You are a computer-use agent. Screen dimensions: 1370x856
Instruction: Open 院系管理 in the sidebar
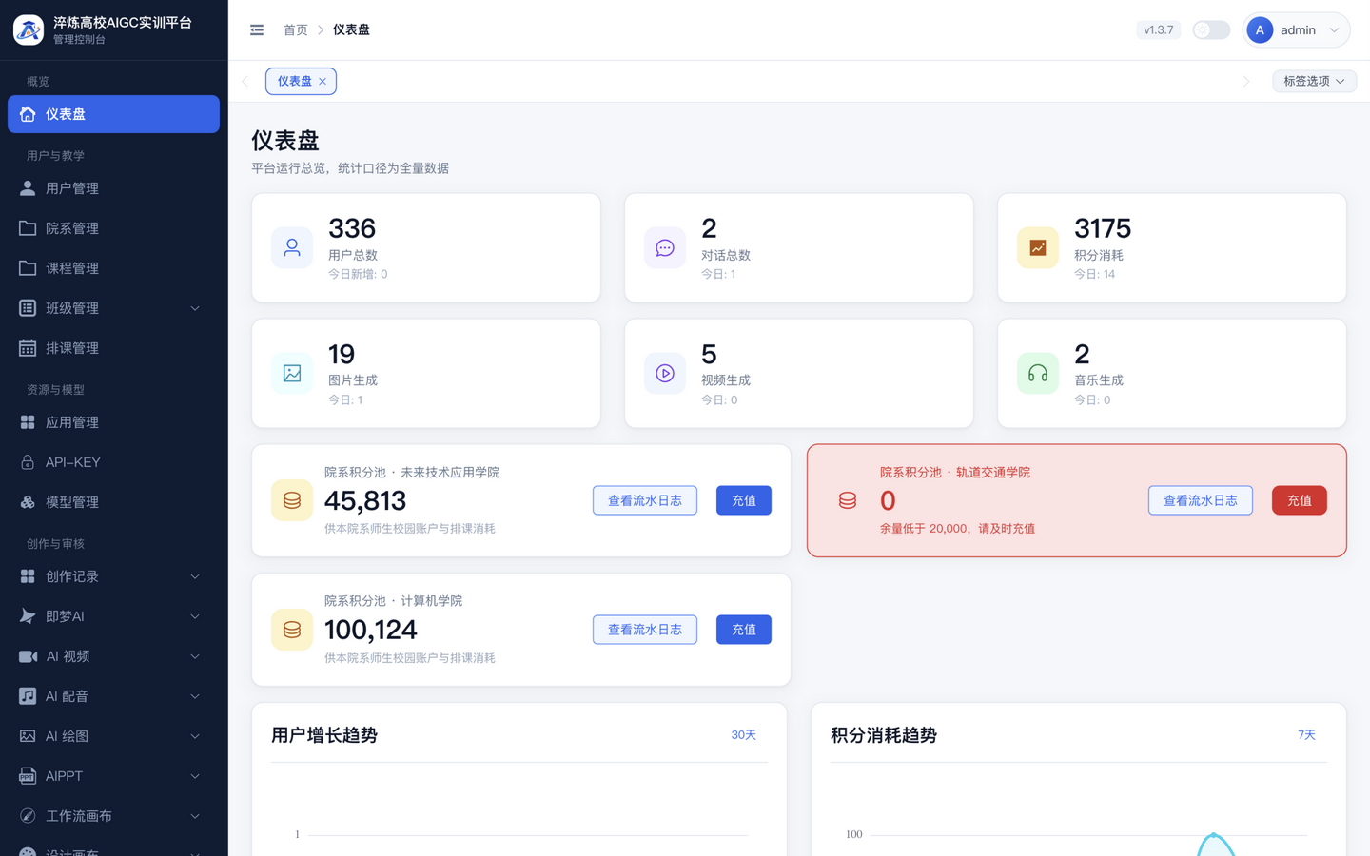click(x=113, y=228)
